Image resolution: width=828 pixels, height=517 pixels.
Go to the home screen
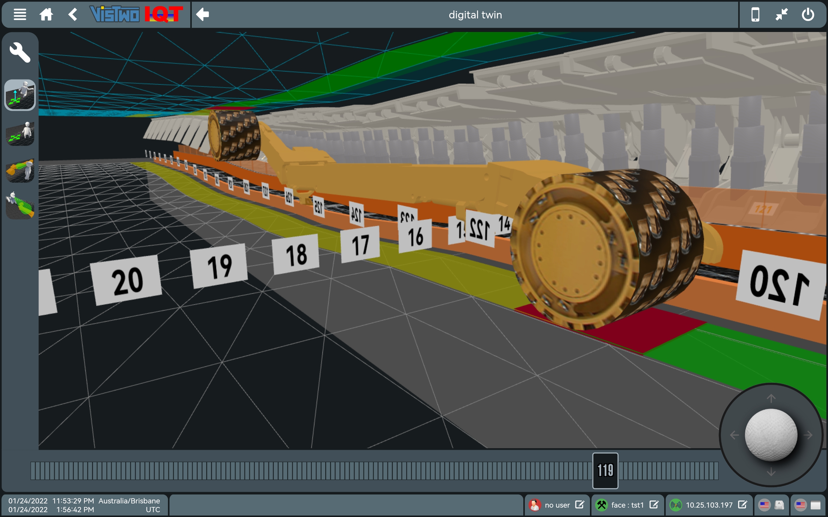[x=46, y=14]
